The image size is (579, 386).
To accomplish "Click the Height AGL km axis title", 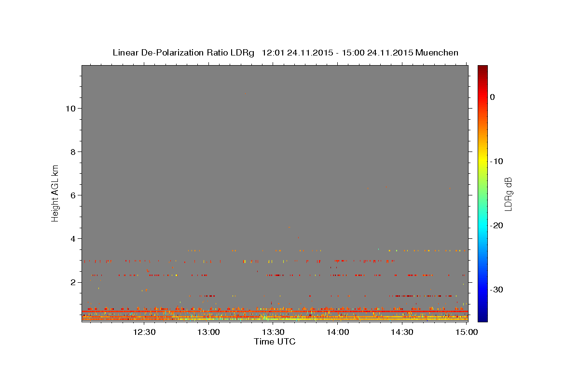I will coord(55,193).
